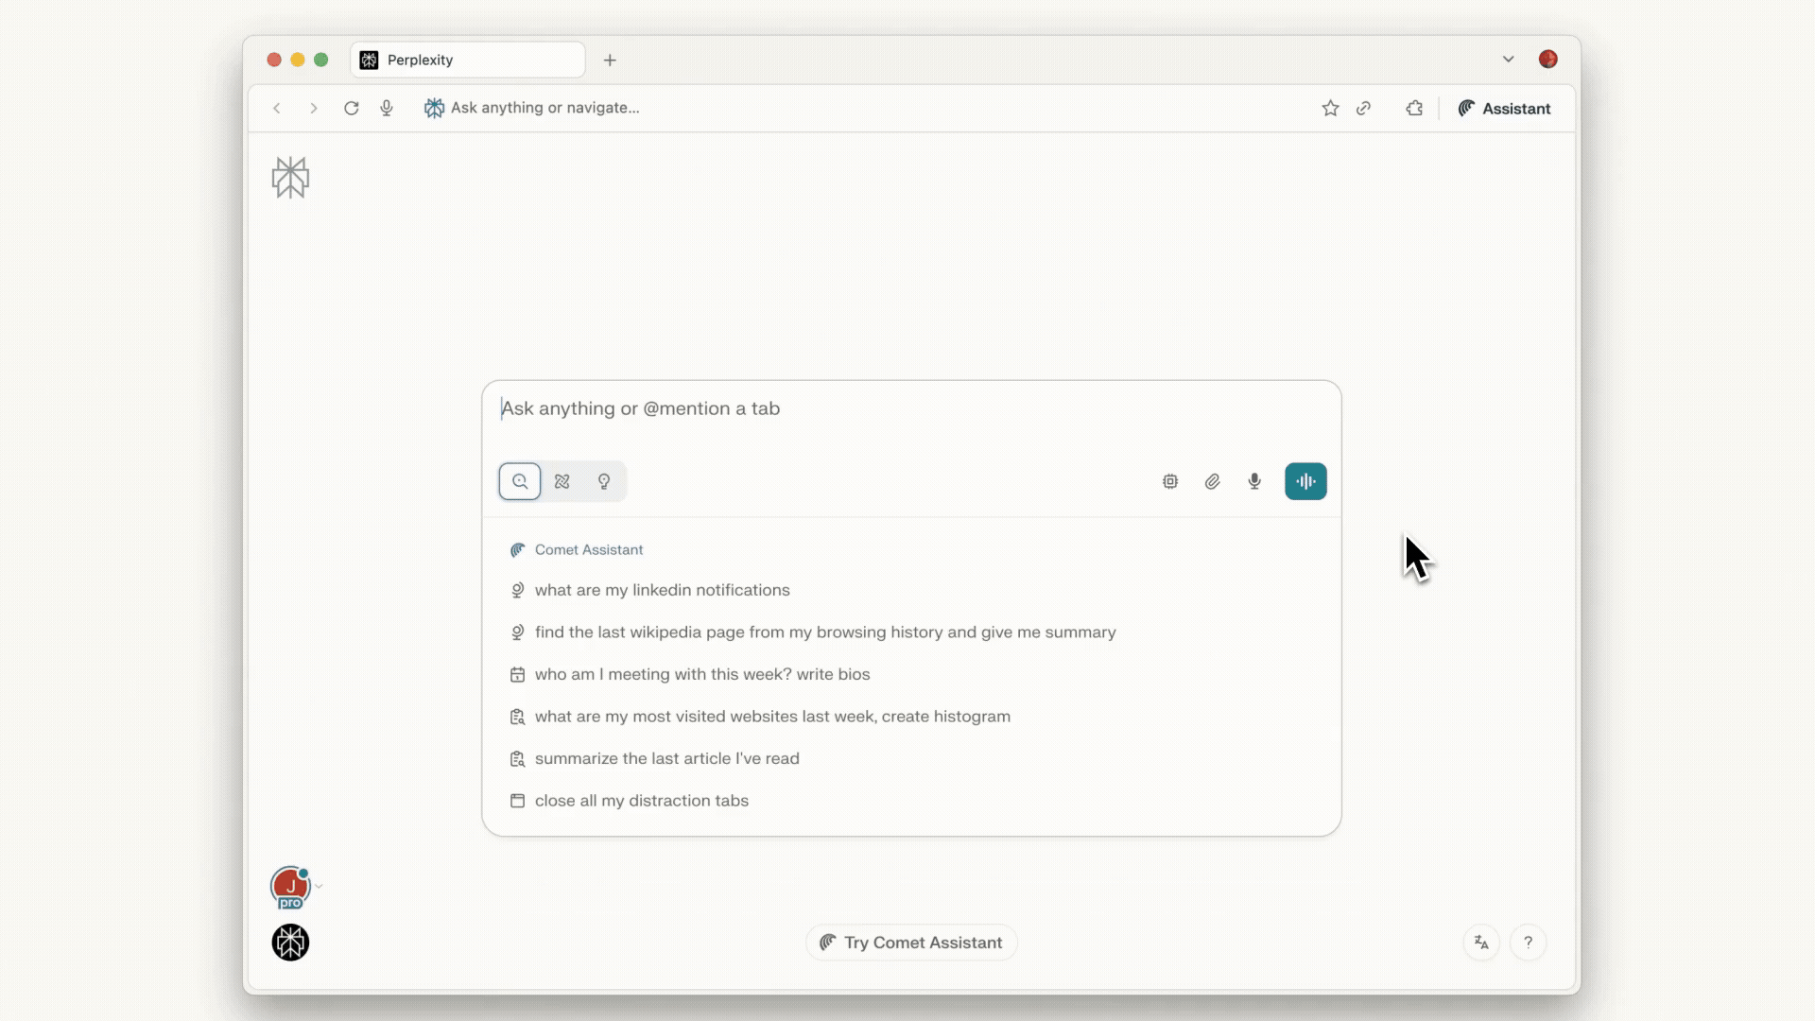Start voice mode with teal waveform button
Viewport: 1815px width, 1021px height.
pos(1305,481)
